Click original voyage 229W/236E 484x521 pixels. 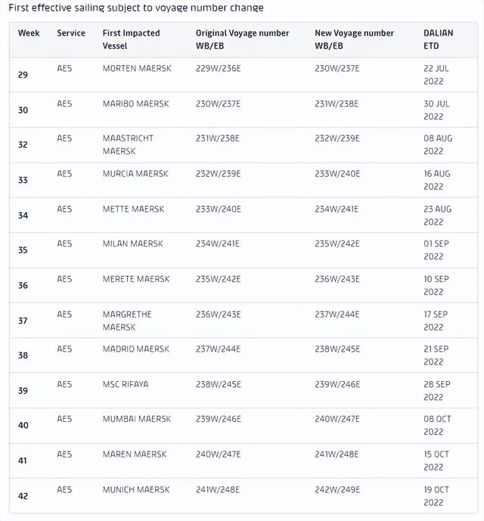tap(218, 69)
